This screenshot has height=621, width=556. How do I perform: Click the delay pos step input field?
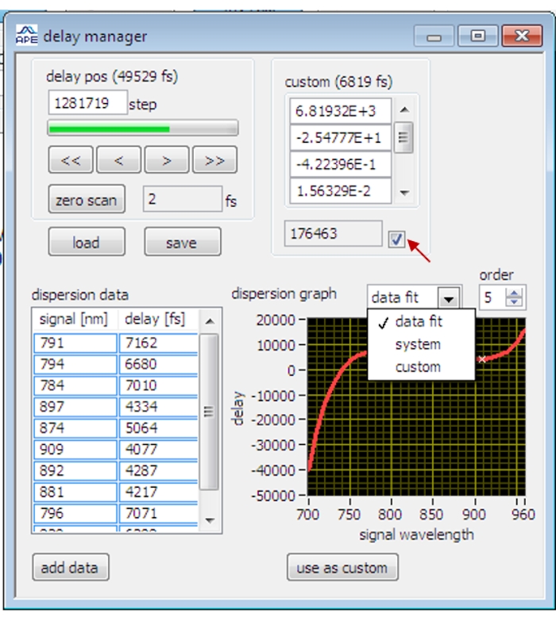tap(87, 102)
